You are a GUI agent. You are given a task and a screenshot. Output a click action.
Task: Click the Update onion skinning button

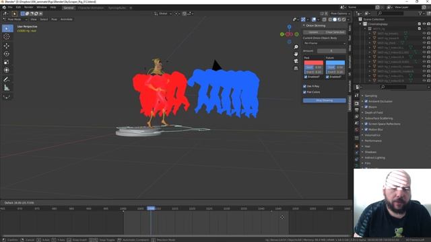(x=313, y=32)
